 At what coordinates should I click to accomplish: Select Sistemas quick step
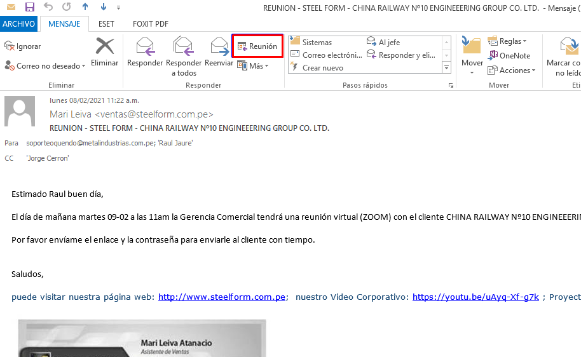point(311,42)
